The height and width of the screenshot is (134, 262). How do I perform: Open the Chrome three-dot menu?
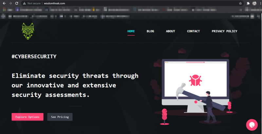260,3
